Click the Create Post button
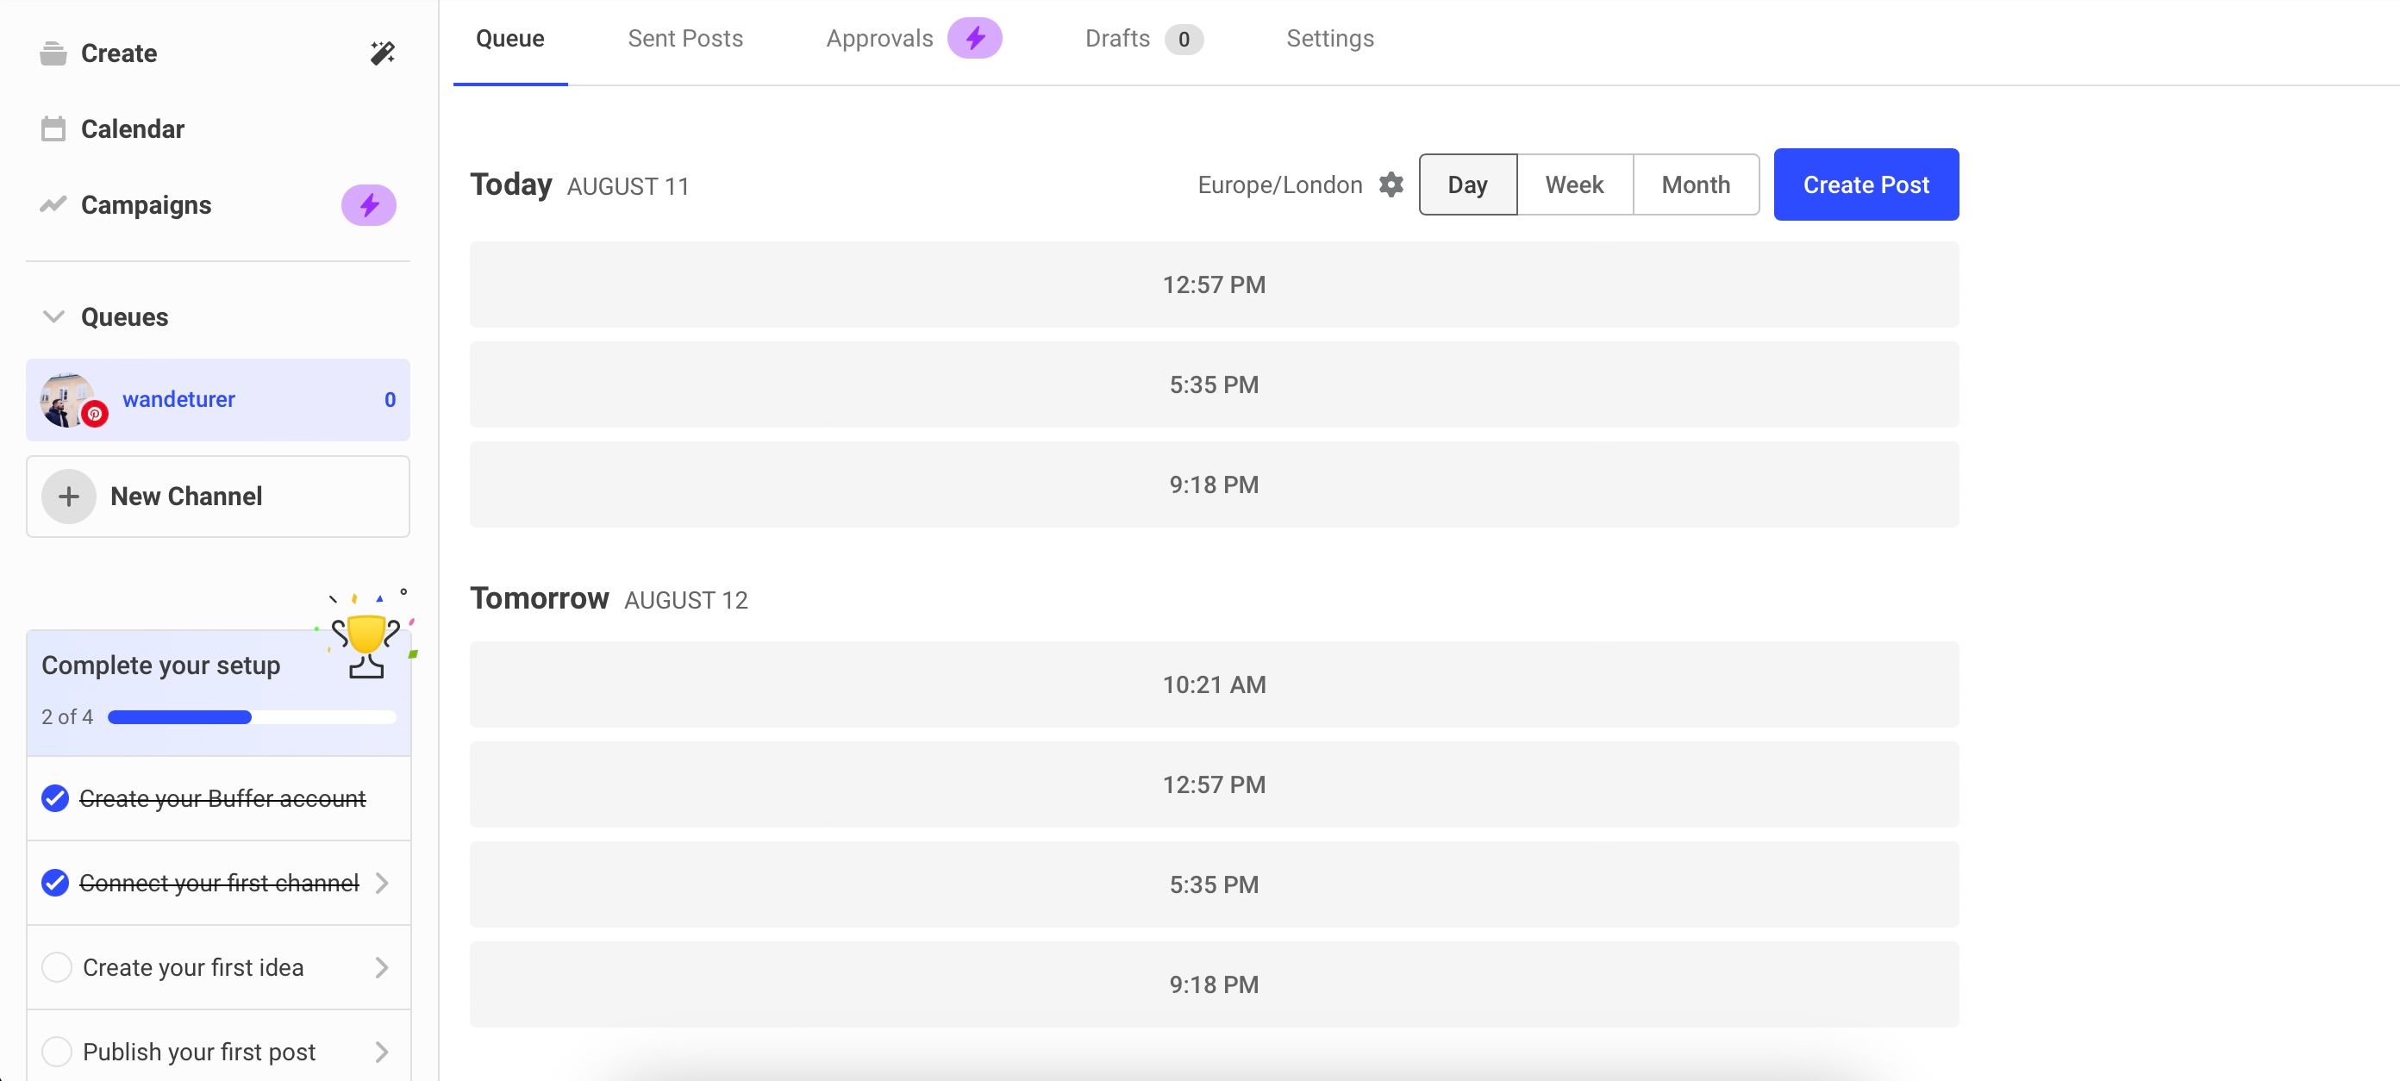The width and height of the screenshot is (2400, 1081). coord(1866,184)
